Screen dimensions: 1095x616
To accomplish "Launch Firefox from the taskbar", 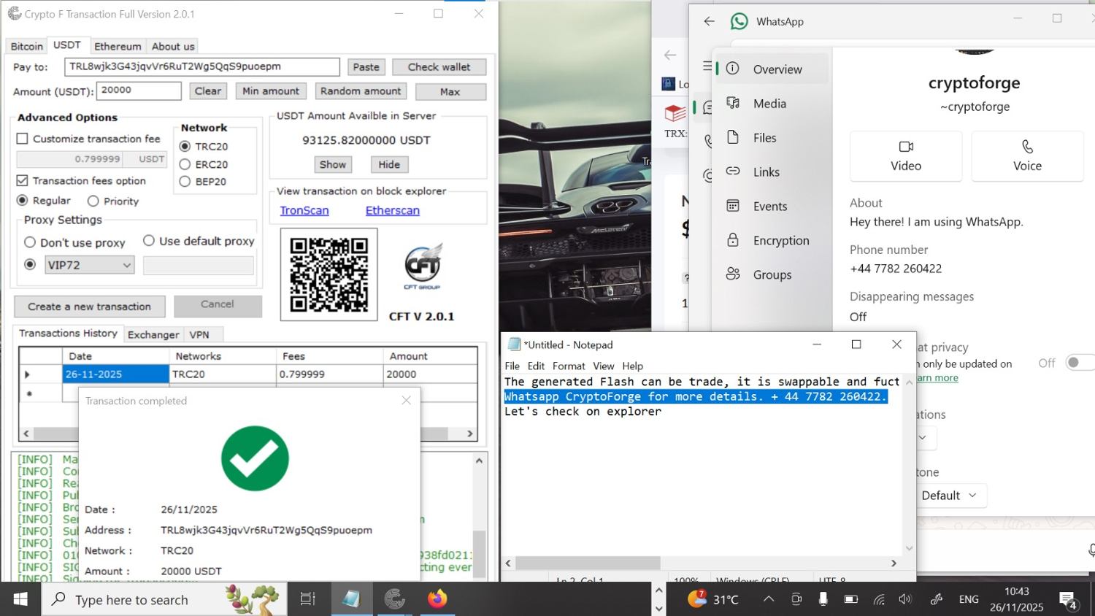I will click(x=437, y=599).
